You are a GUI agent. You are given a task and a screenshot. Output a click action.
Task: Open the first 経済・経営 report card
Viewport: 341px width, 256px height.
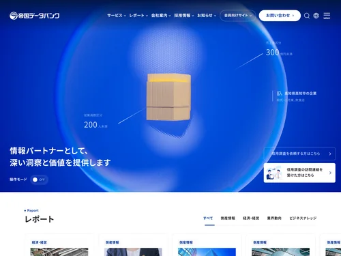pyautogui.click(x=59, y=246)
